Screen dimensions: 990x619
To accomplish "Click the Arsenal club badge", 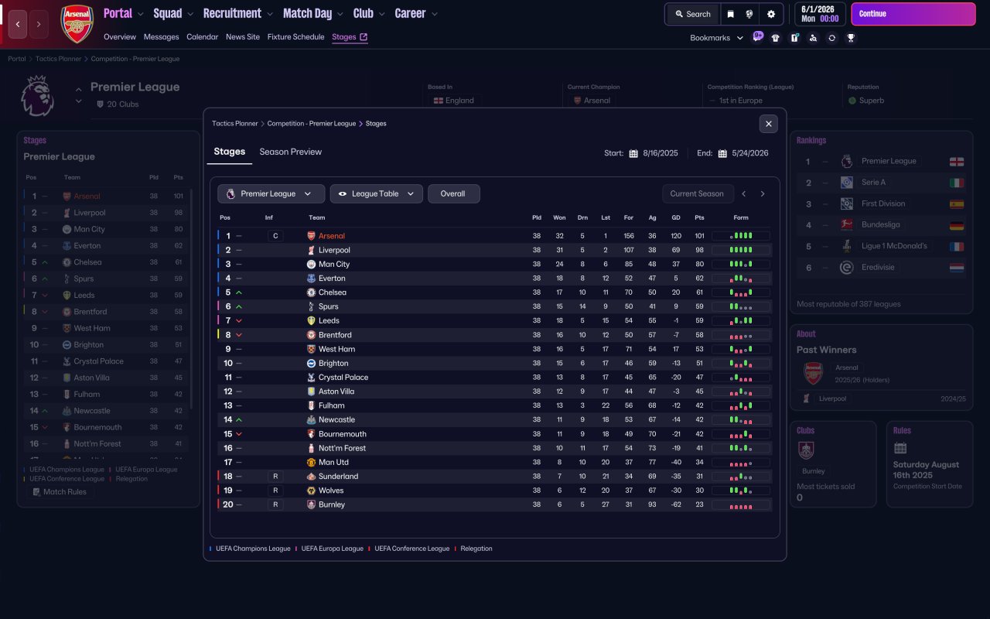I will click(x=77, y=23).
